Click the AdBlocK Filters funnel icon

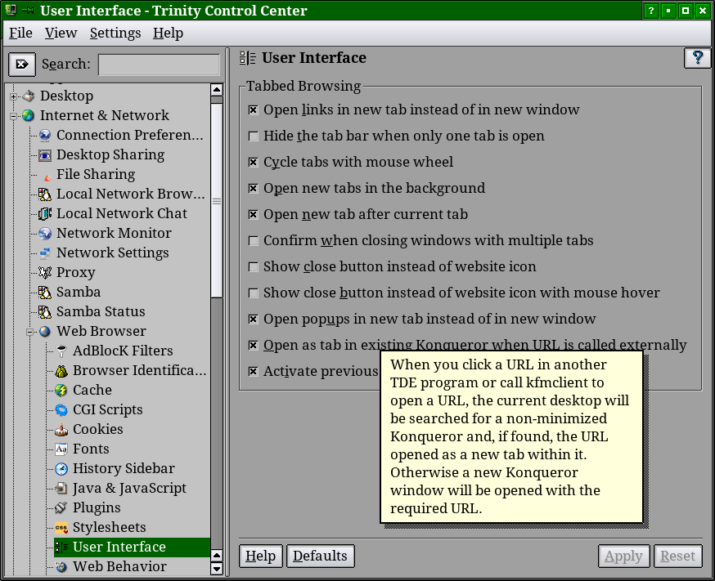[61, 351]
